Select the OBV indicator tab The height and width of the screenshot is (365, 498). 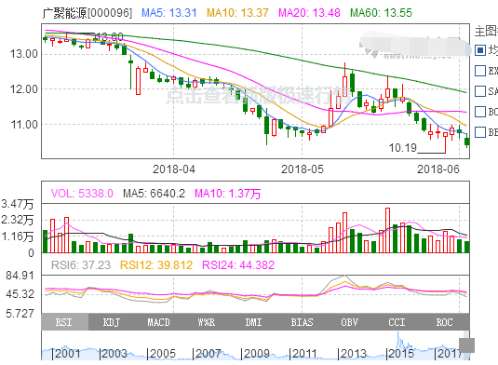[x=349, y=322]
